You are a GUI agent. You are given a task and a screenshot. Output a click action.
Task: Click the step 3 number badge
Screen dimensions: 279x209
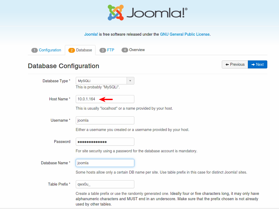click(x=103, y=50)
